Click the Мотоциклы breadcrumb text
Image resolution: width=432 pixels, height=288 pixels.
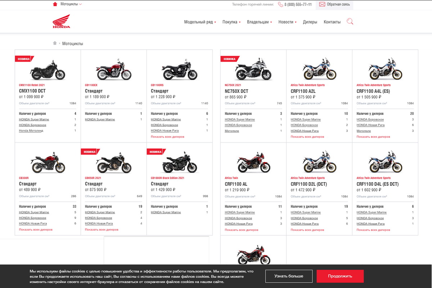pos(73,44)
